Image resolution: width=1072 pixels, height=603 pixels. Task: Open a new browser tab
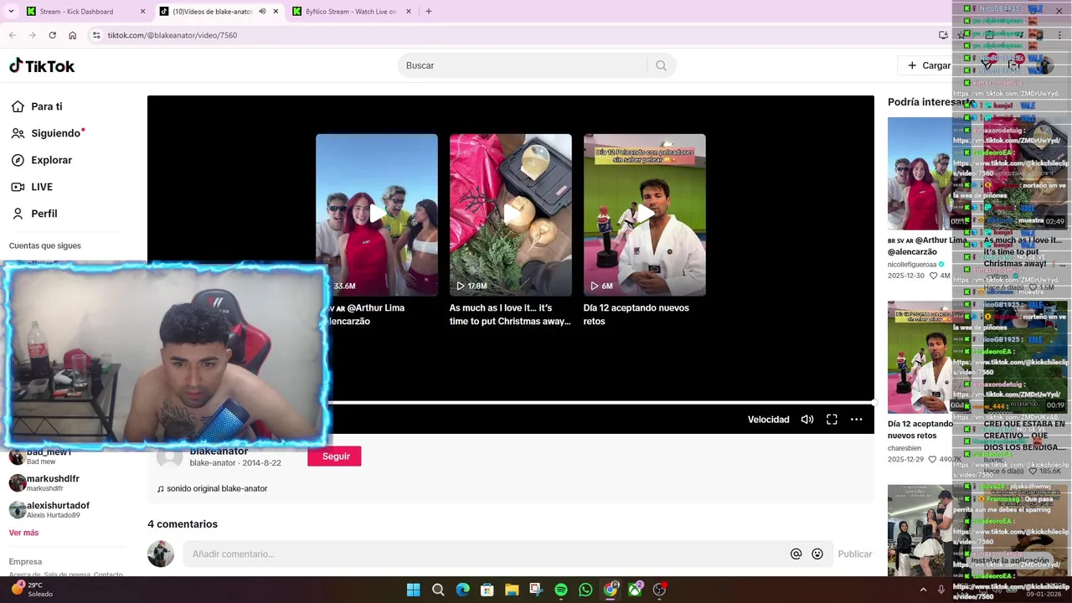[x=429, y=12]
